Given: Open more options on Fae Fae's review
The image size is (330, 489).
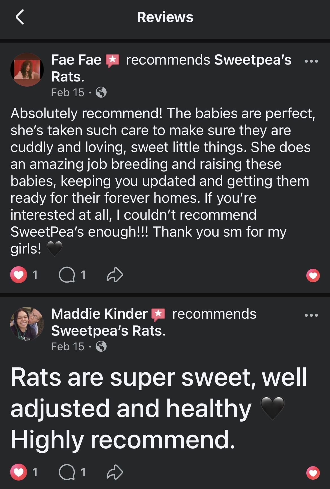Looking at the screenshot, I should 311,61.
